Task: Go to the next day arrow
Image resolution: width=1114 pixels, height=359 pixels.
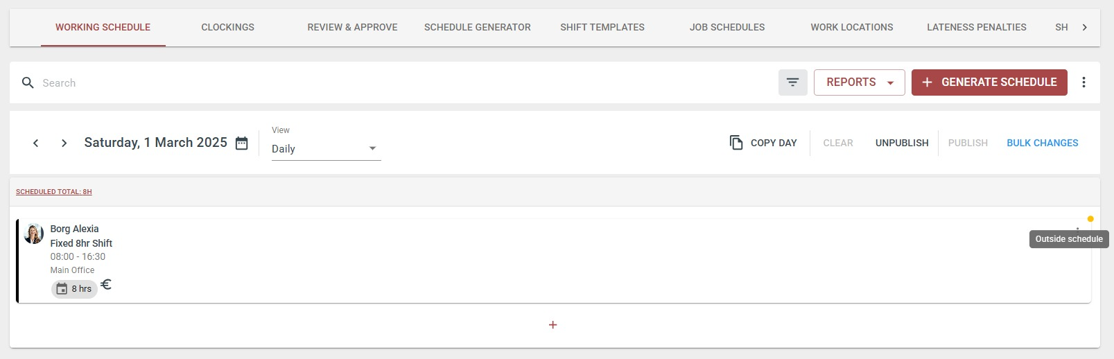Action: click(x=64, y=143)
